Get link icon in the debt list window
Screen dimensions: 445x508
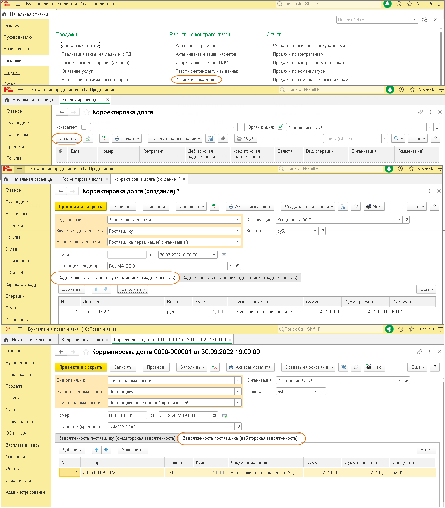420,112
